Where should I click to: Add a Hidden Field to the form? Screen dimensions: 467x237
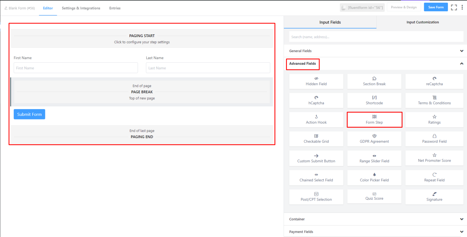point(316,81)
